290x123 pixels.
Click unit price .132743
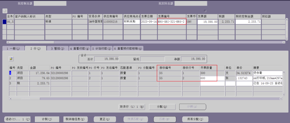pyautogui.click(x=244, y=78)
